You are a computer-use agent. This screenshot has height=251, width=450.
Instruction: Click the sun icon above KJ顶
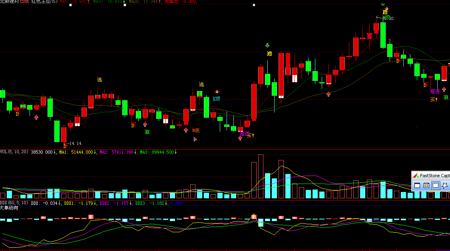tap(217, 92)
